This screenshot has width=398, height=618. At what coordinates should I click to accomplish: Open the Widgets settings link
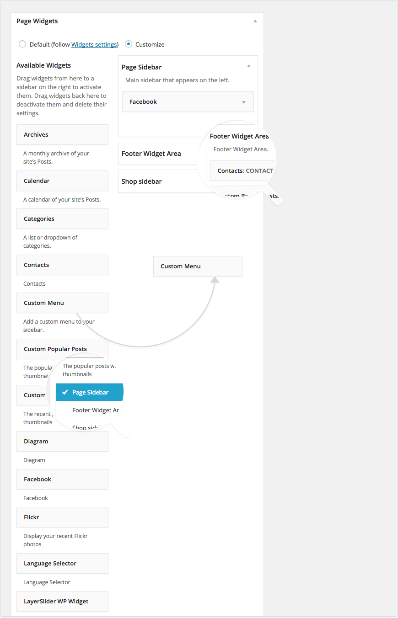point(94,44)
